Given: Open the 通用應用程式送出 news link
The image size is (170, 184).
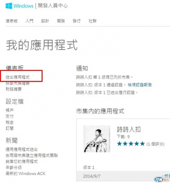Looking at the screenshot, I should click(22, 149).
